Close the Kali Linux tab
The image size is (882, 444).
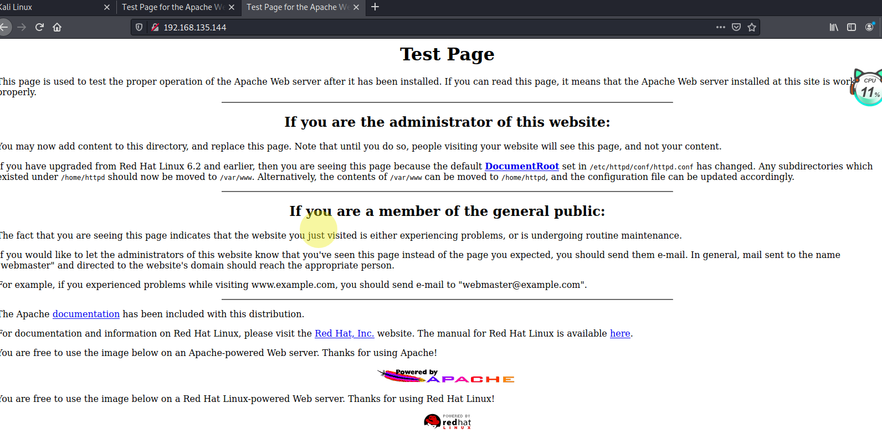107,7
